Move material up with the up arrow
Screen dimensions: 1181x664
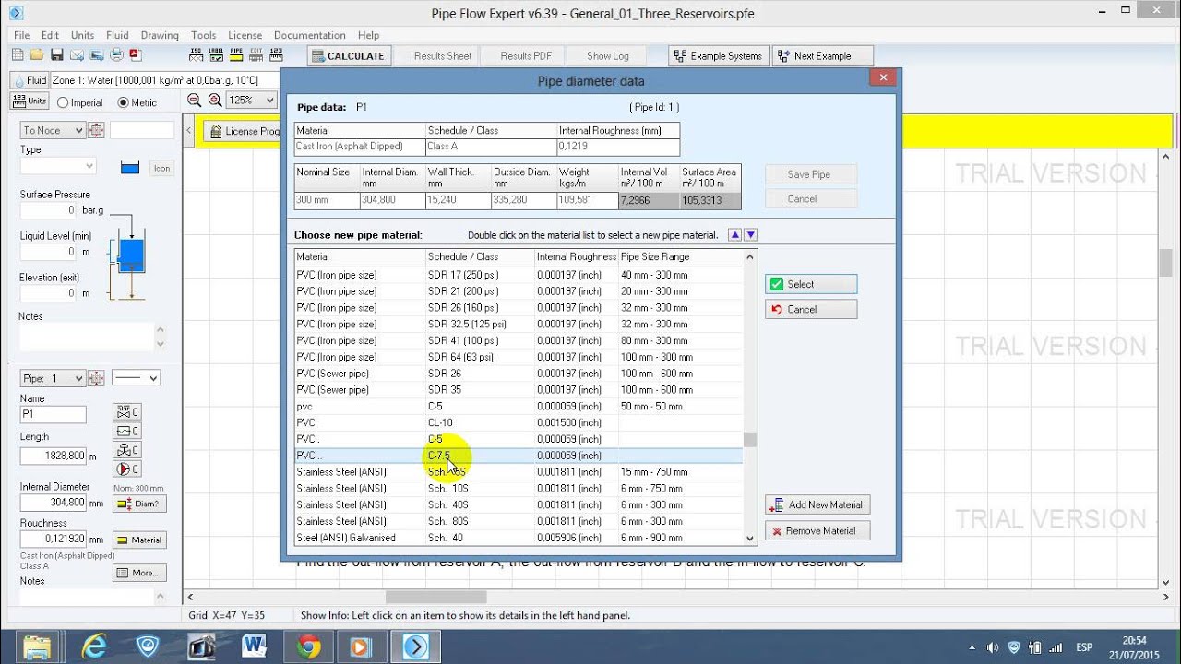734,235
